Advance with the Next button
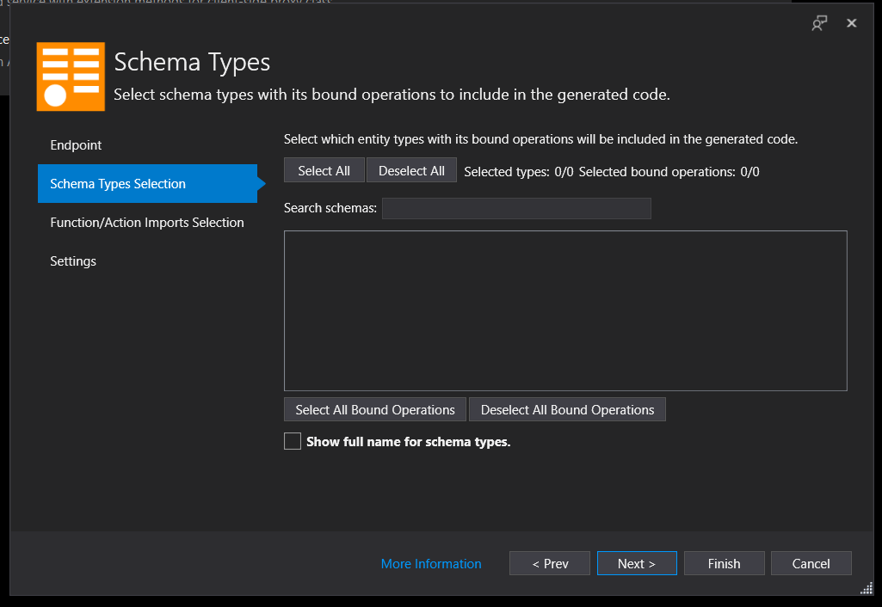The width and height of the screenshot is (882, 607). [x=637, y=563]
